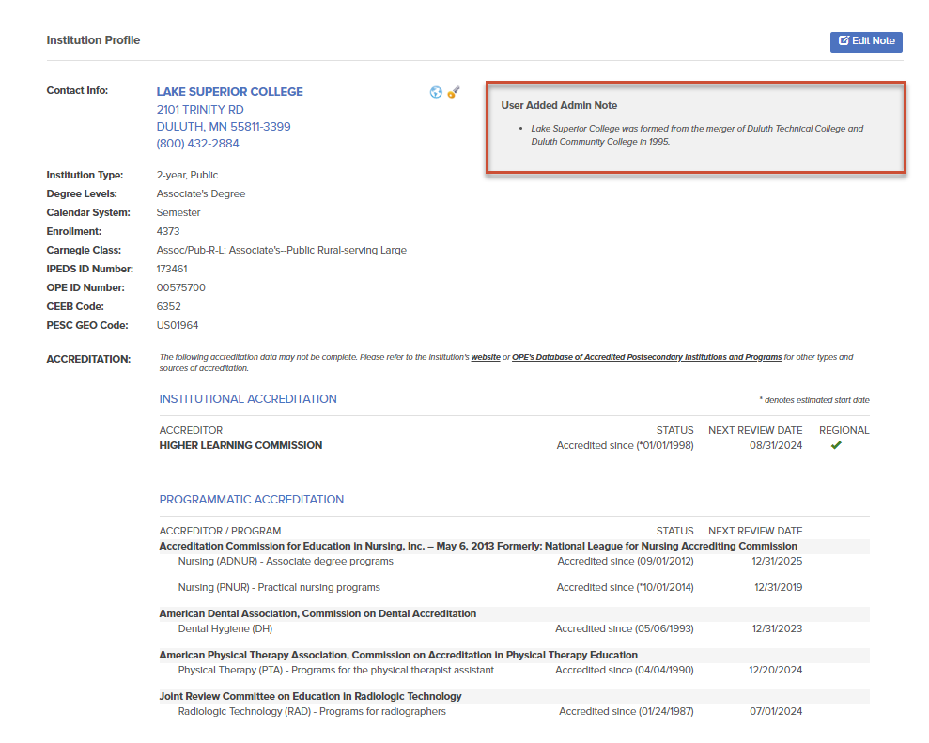Click Accredited since (*01/01/1998) status
The width and height of the screenshot is (929, 743).
(625, 445)
